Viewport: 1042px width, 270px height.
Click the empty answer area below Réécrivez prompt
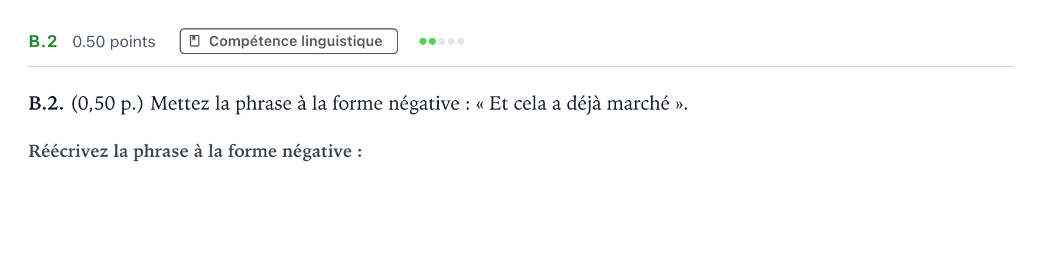pos(520,212)
